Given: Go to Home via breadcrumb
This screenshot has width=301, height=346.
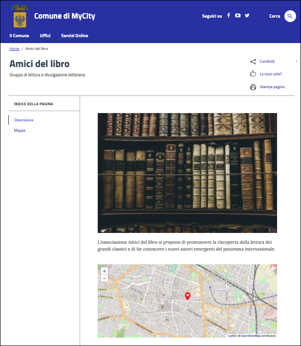Looking at the screenshot, I should tap(14, 49).
